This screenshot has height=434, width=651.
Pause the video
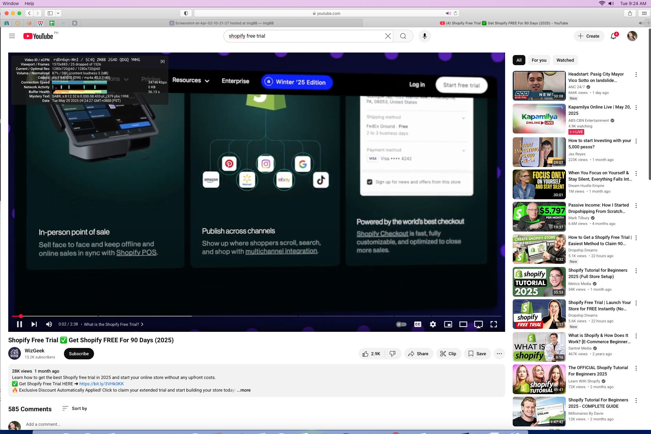(x=19, y=324)
